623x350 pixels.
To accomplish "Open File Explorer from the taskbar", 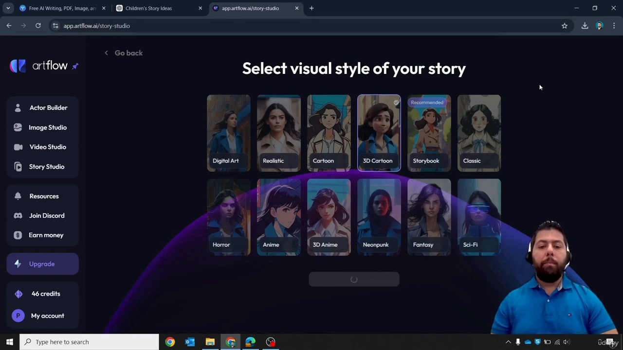I will tap(210, 342).
